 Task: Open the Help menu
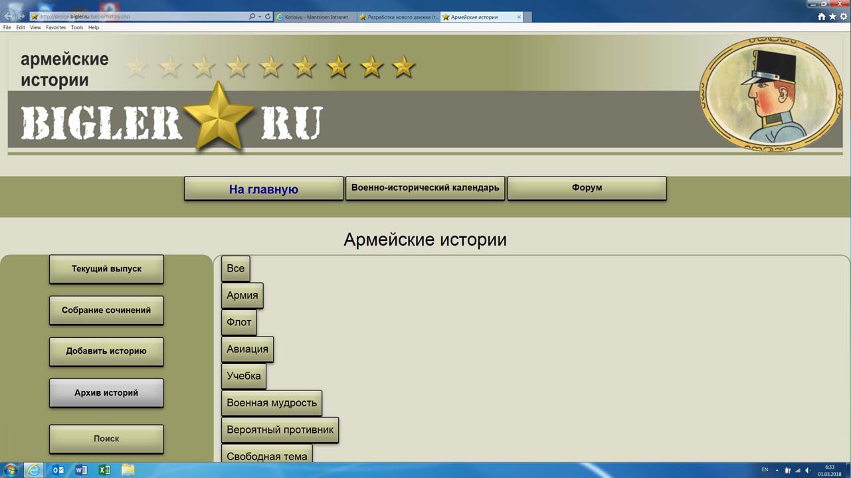click(94, 28)
